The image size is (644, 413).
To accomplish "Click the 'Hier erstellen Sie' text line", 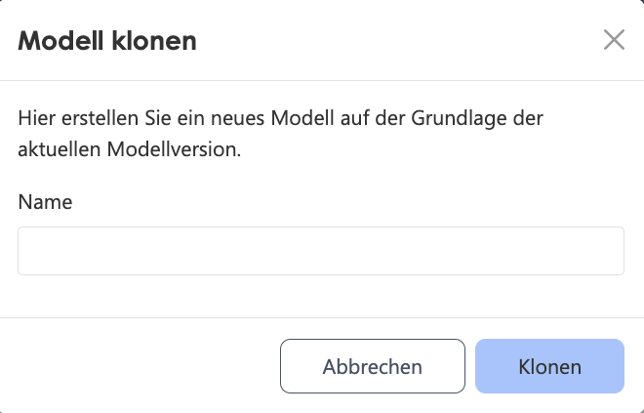I will tap(280, 118).
